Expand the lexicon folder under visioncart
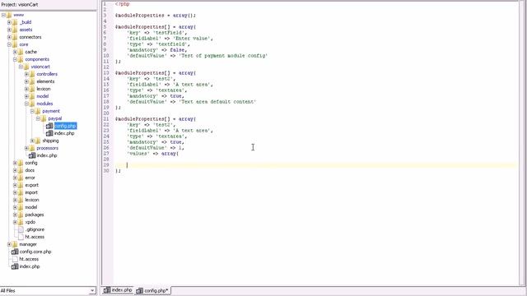Viewport: 527px width, 296px height. pos(26,89)
